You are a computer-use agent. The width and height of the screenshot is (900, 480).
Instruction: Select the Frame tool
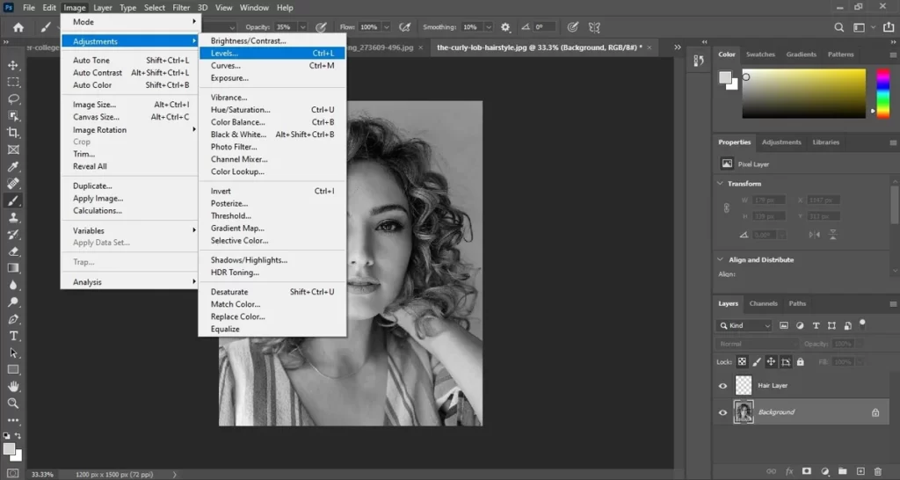click(x=13, y=149)
